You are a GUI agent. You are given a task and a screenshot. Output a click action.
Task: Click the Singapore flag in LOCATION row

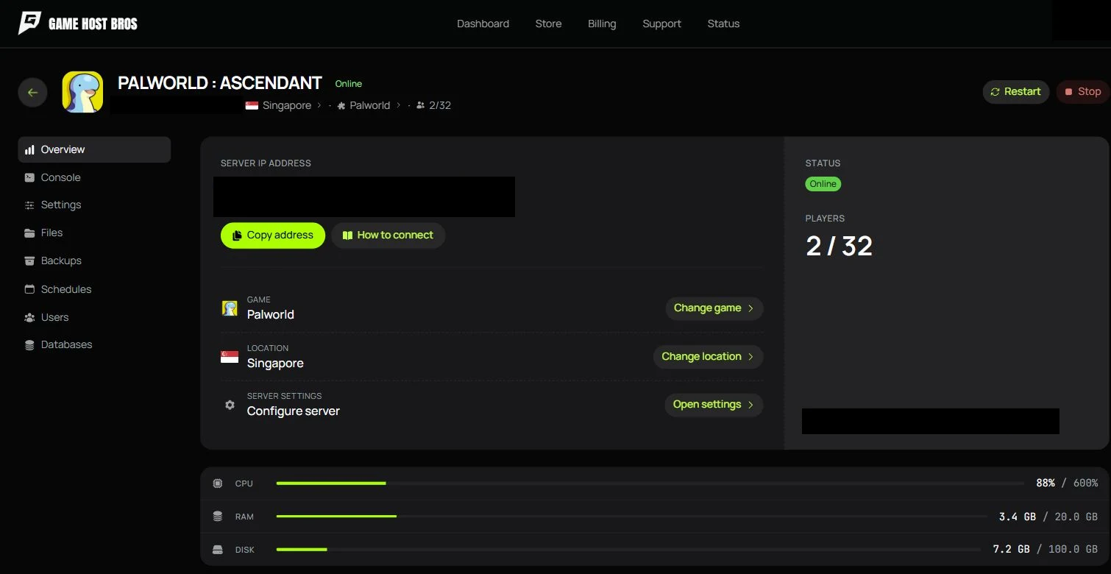coord(230,357)
